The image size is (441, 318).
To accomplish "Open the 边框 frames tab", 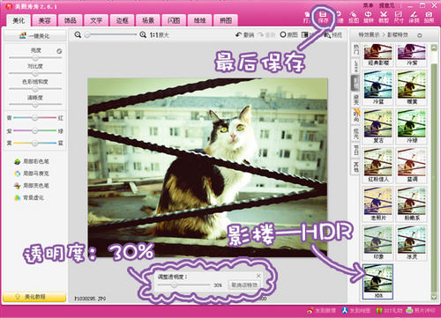I will click(x=122, y=20).
